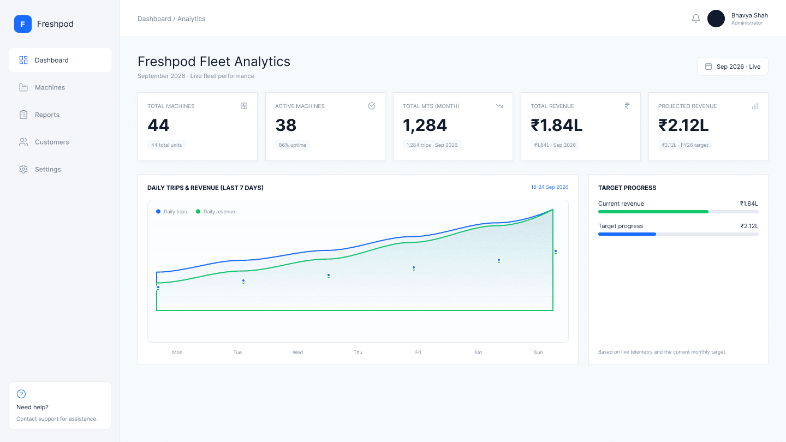Screen dimensions: 786x442
Task: Click the Freshpod Fleet Analytics heading
Action: pyautogui.click(x=214, y=62)
